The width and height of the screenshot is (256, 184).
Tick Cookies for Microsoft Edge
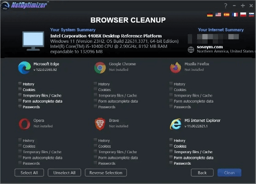click(x=20, y=89)
